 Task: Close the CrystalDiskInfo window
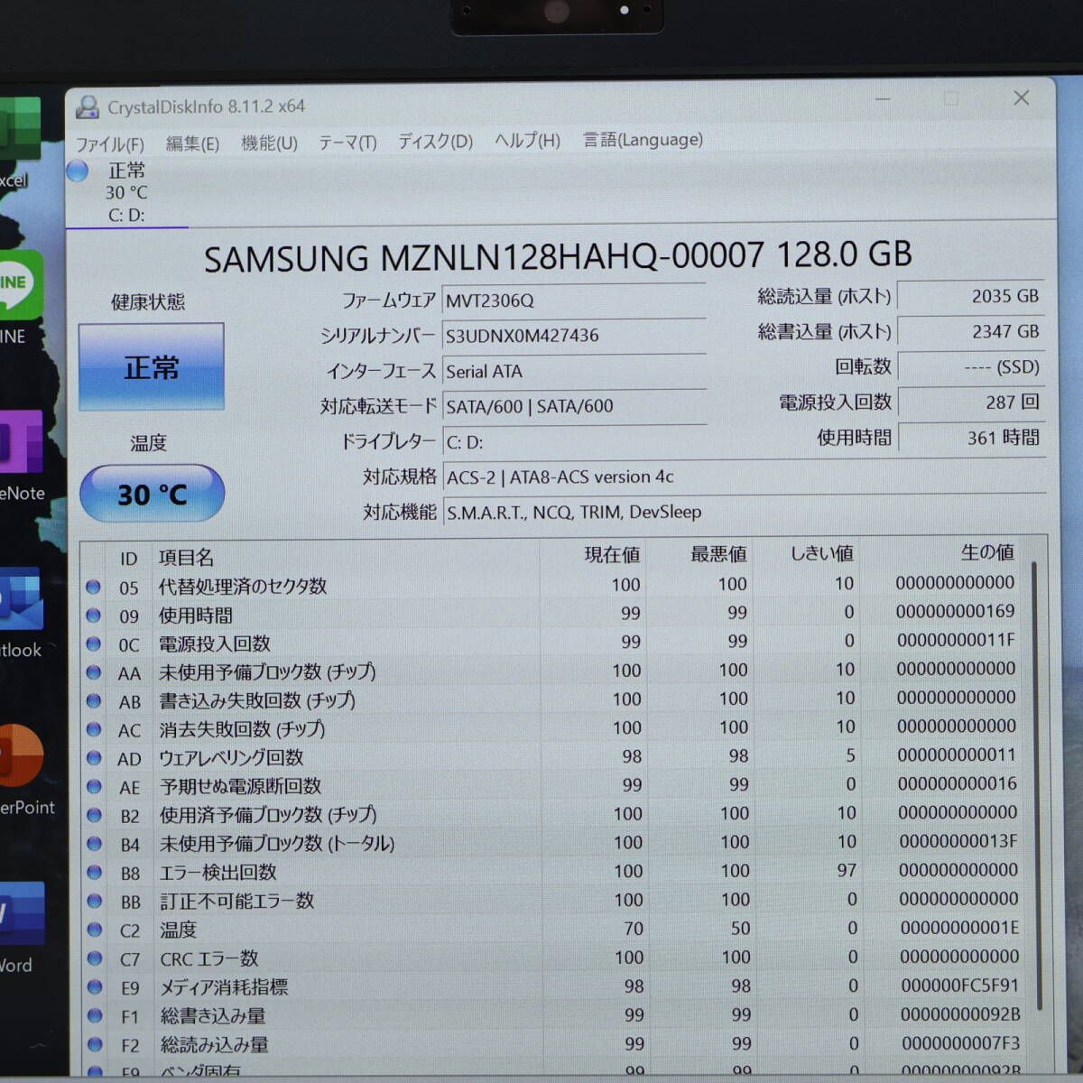click(1022, 97)
